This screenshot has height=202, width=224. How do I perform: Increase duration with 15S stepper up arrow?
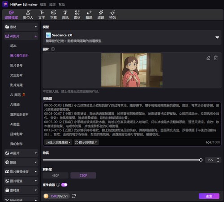(x=218, y=158)
